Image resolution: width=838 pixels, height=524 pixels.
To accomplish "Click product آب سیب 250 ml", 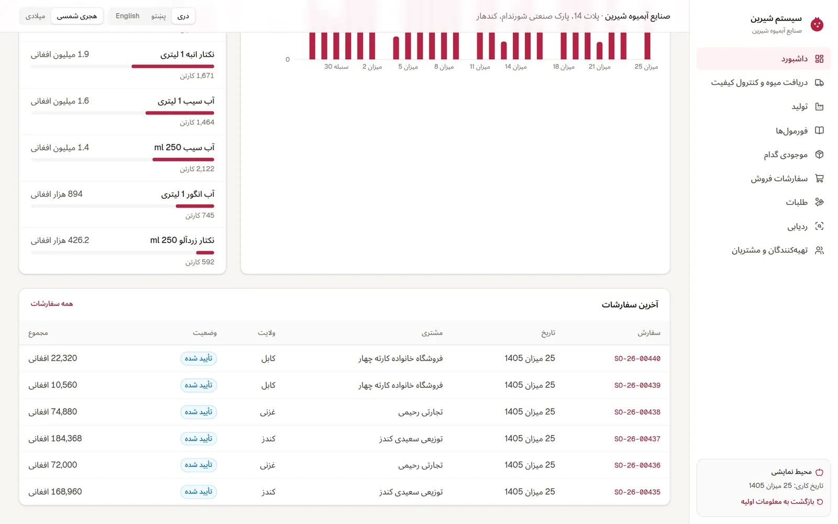I will click(184, 148).
